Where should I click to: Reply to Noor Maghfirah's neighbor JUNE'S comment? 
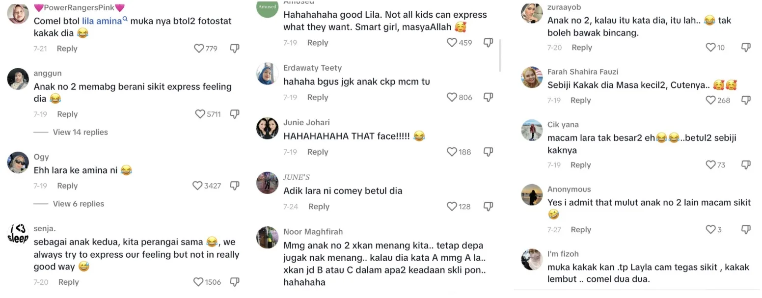coord(319,207)
